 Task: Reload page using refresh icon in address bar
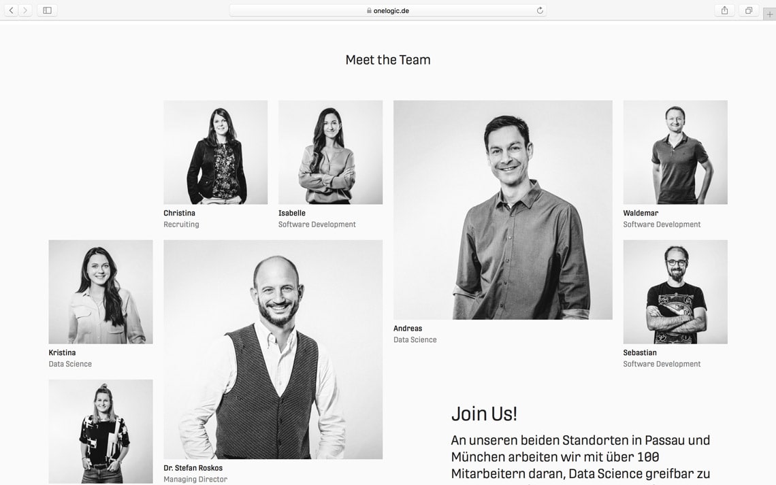(539, 10)
